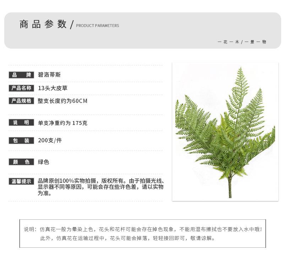Click the packaging value 200支/件
284x257 pixels.
(50, 140)
